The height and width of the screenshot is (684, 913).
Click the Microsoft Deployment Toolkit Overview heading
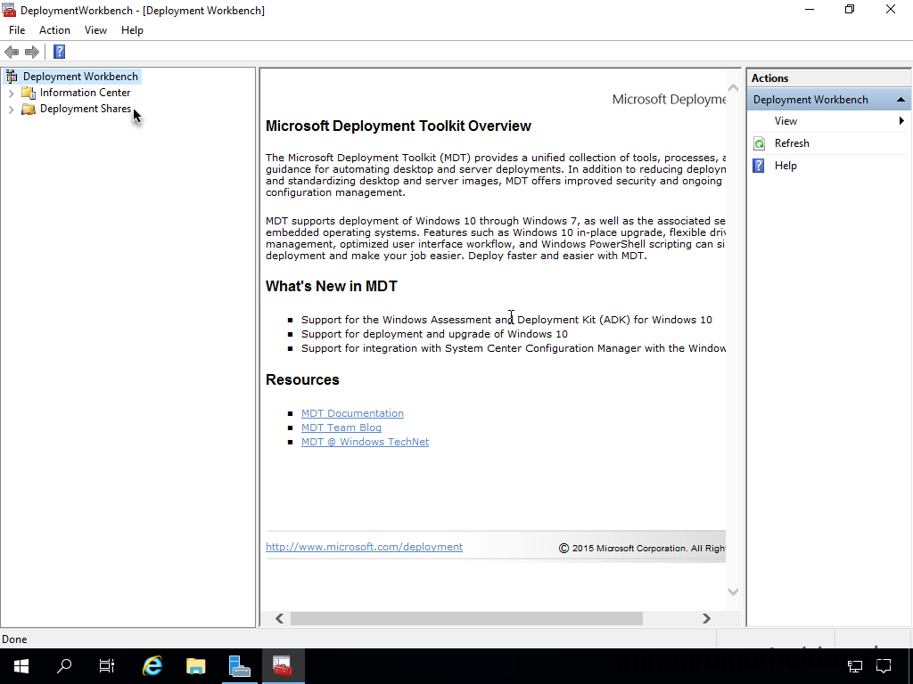pyautogui.click(x=399, y=126)
